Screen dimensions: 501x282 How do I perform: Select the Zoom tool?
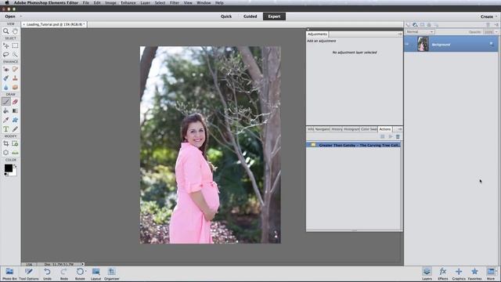pyautogui.click(x=5, y=31)
